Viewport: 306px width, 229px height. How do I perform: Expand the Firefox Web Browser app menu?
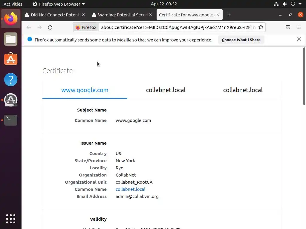pyautogui.click(x=59, y=4)
